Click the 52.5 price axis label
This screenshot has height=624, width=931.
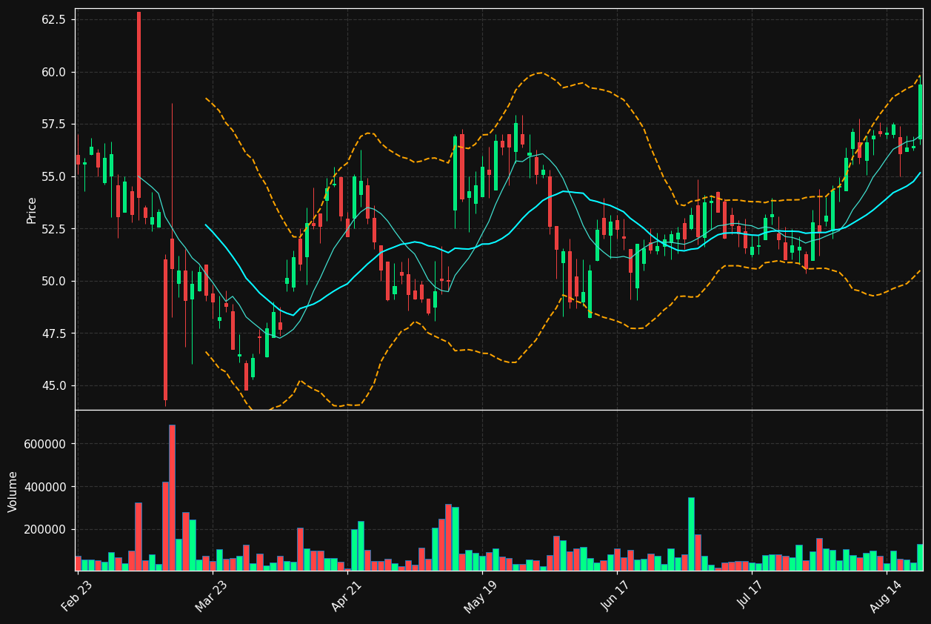(x=54, y=229)
